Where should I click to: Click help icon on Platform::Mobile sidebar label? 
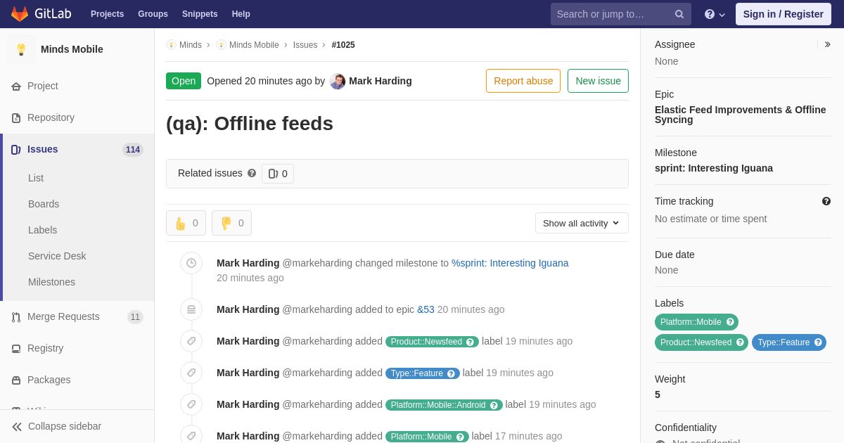coord(730,322)
